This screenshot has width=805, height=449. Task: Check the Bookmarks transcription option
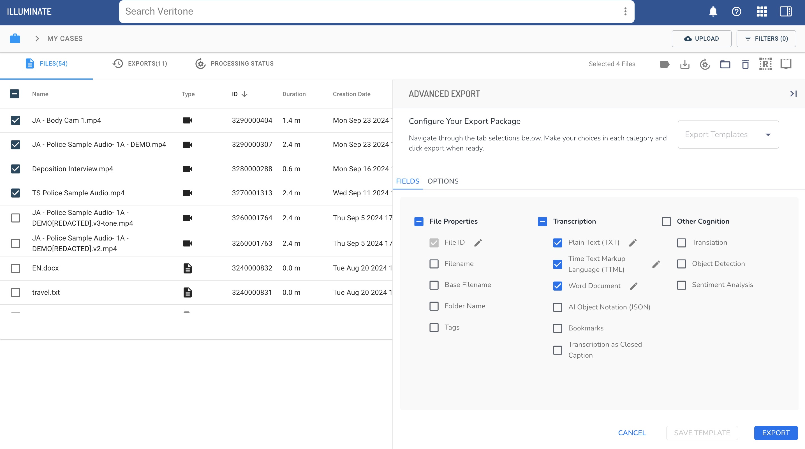[558, 328]
